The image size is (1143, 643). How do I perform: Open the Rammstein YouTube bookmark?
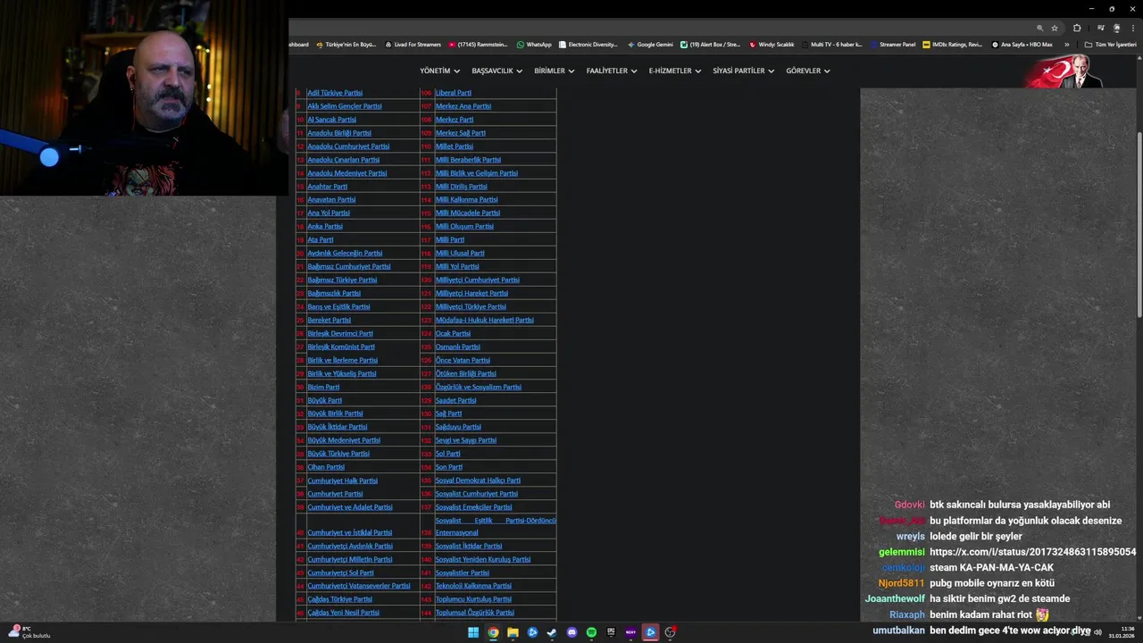[x=478, y=45]
